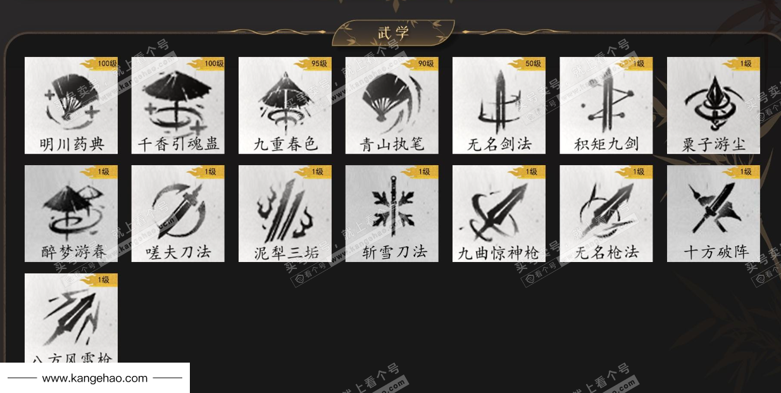The image size is (781, 393).
Task: Select the 八方风雷枪 skill thumbnail
Action: point(71,318)
